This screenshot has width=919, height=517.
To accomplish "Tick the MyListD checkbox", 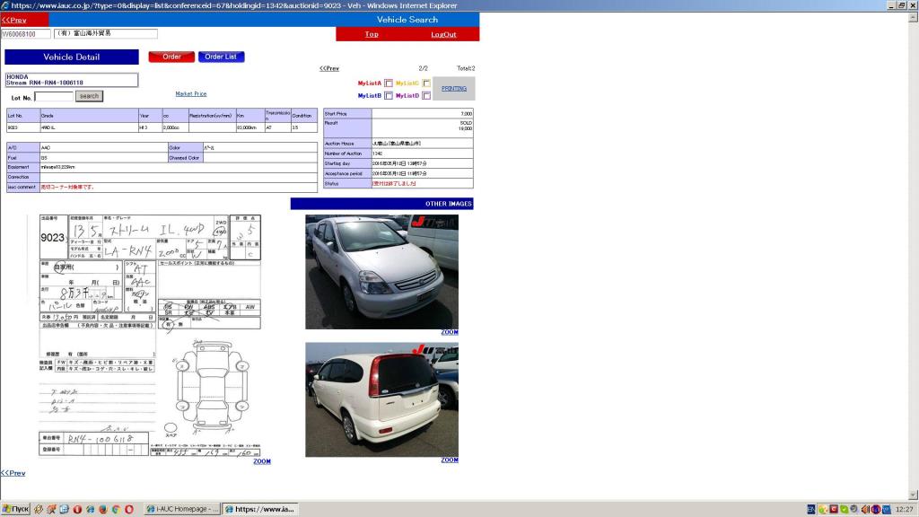I will pyautogui.click(x=426, y=95).
